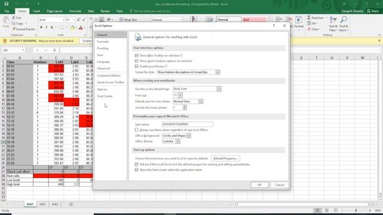Toggle Bold formatting in ribbon
This screenshot has width=383, height=215.
coord(41,27)
